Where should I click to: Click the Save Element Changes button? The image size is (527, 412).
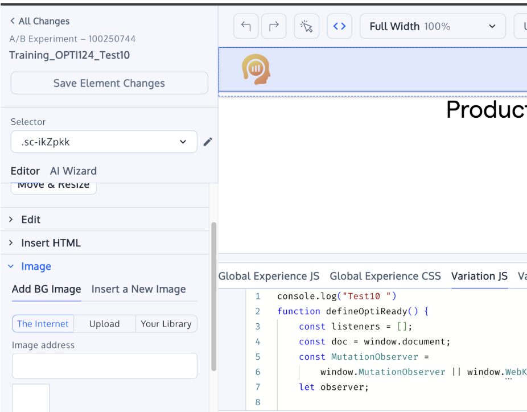(109, 83)
